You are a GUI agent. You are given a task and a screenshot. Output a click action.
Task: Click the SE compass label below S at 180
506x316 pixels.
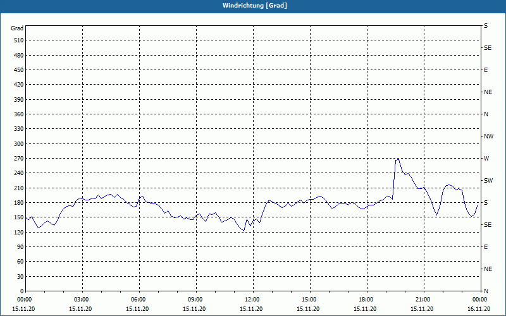coord(488,225)
